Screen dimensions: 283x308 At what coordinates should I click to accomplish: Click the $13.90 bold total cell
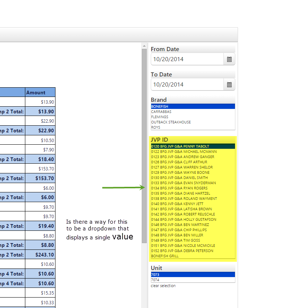[40, 111]
